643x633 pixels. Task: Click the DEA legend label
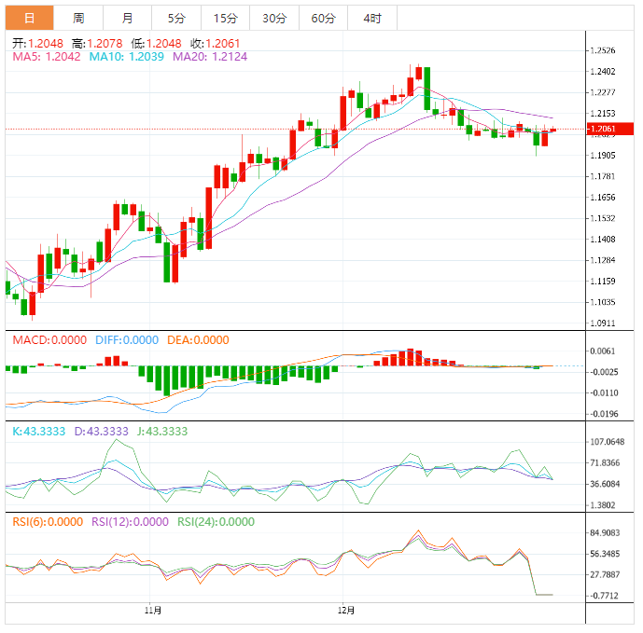coord(197,340)
